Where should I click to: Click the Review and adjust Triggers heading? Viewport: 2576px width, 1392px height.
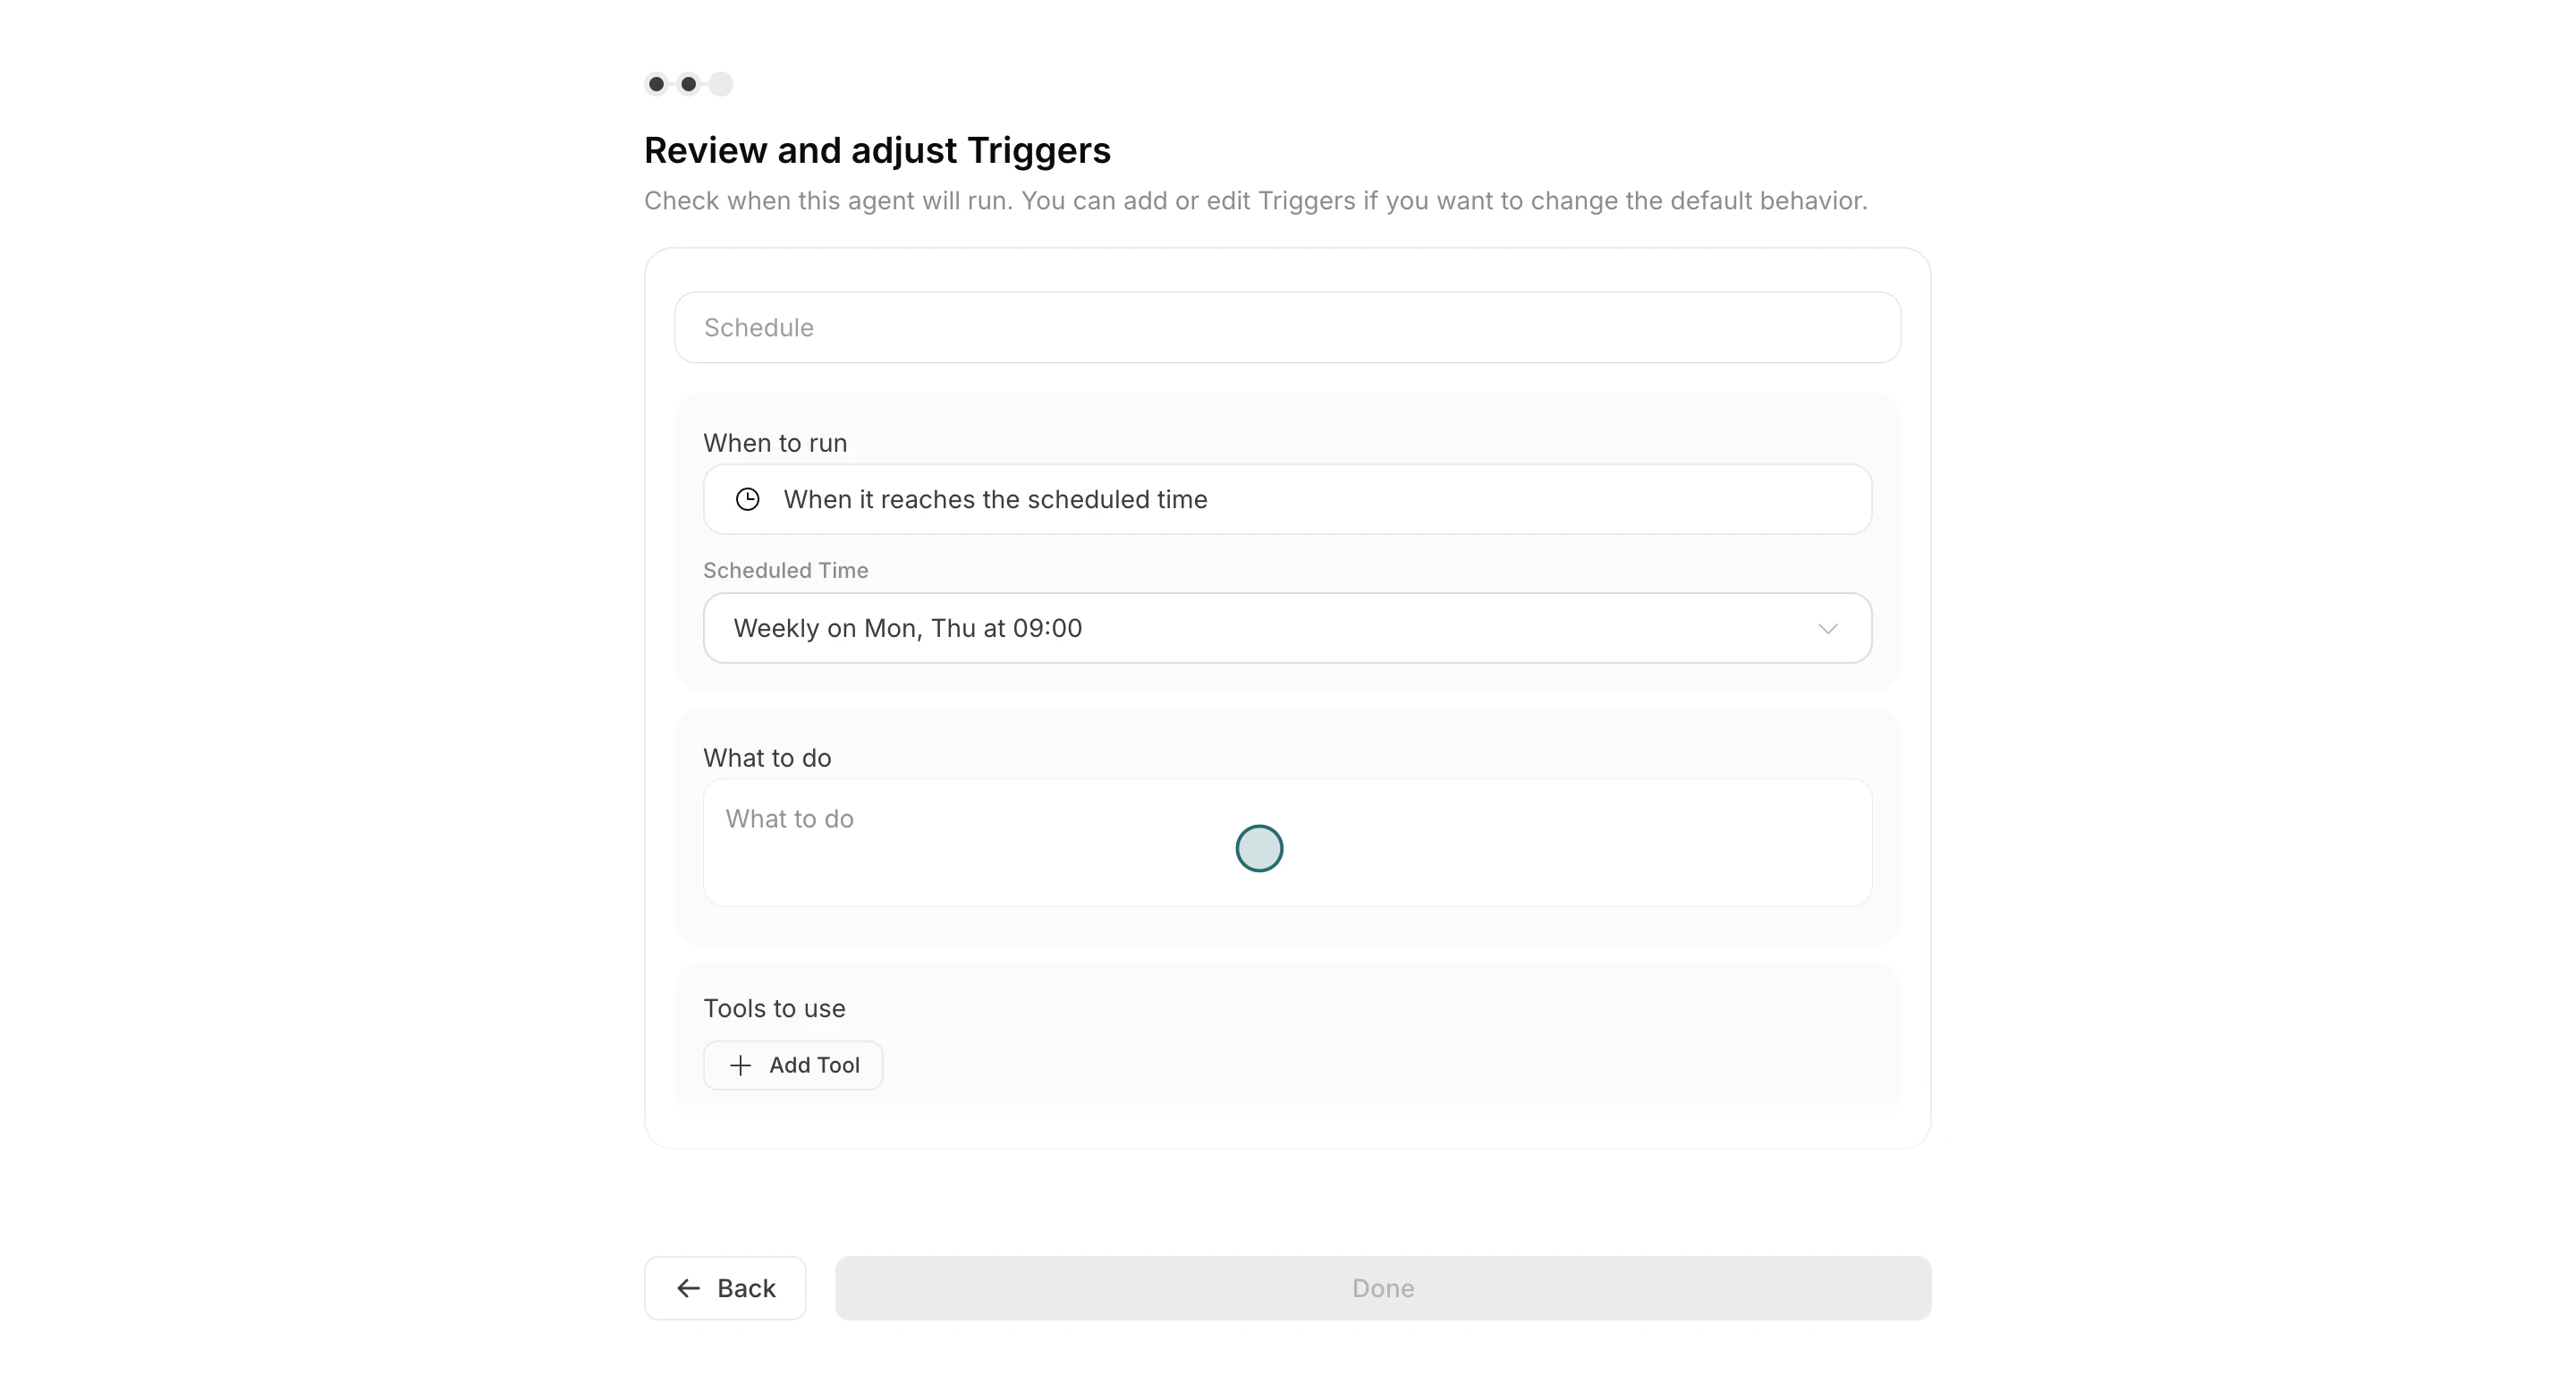pyautogui.click(x=876, y=150)
